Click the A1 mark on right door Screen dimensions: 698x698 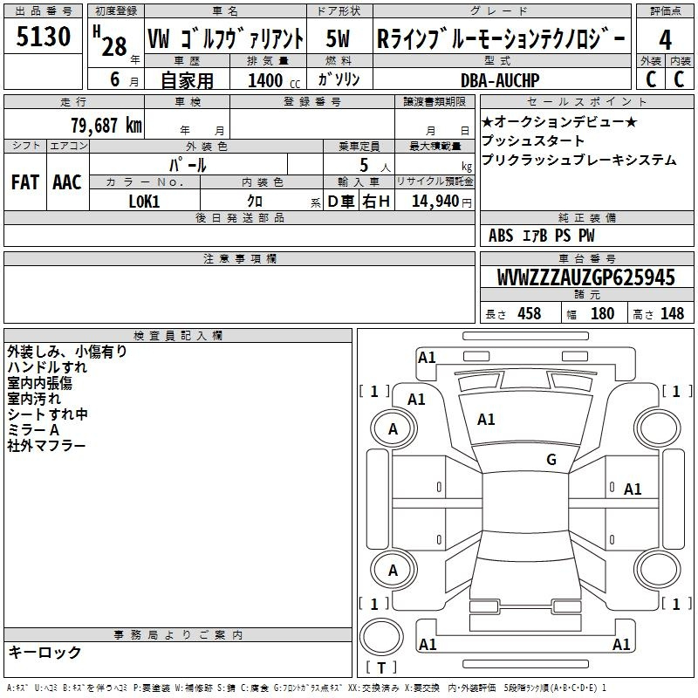pos(632,489)
